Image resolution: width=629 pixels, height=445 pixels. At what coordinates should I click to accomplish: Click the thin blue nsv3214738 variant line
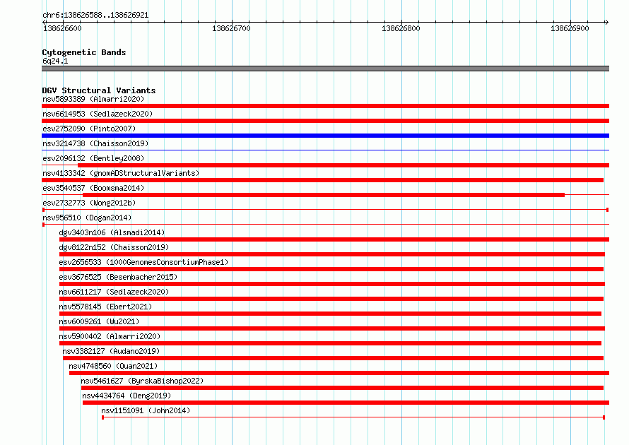coord(325,150)
